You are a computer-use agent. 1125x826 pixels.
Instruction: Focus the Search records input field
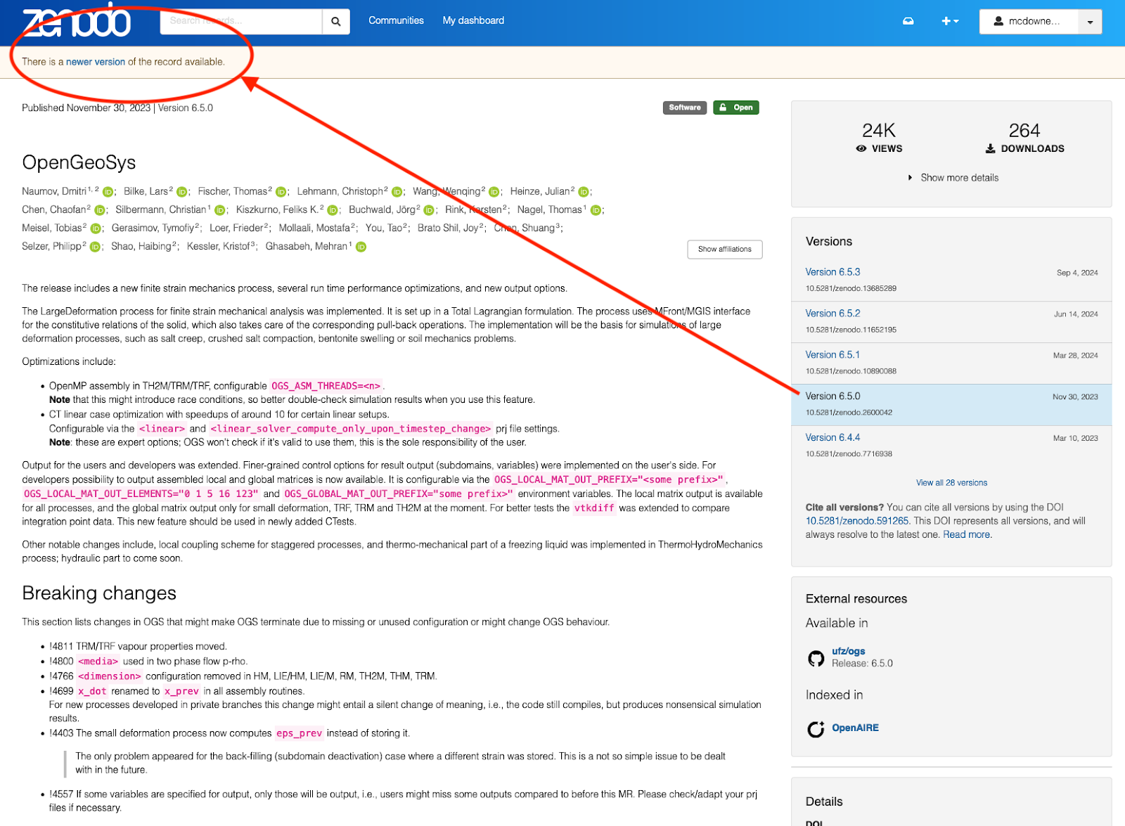coord(241,21)
